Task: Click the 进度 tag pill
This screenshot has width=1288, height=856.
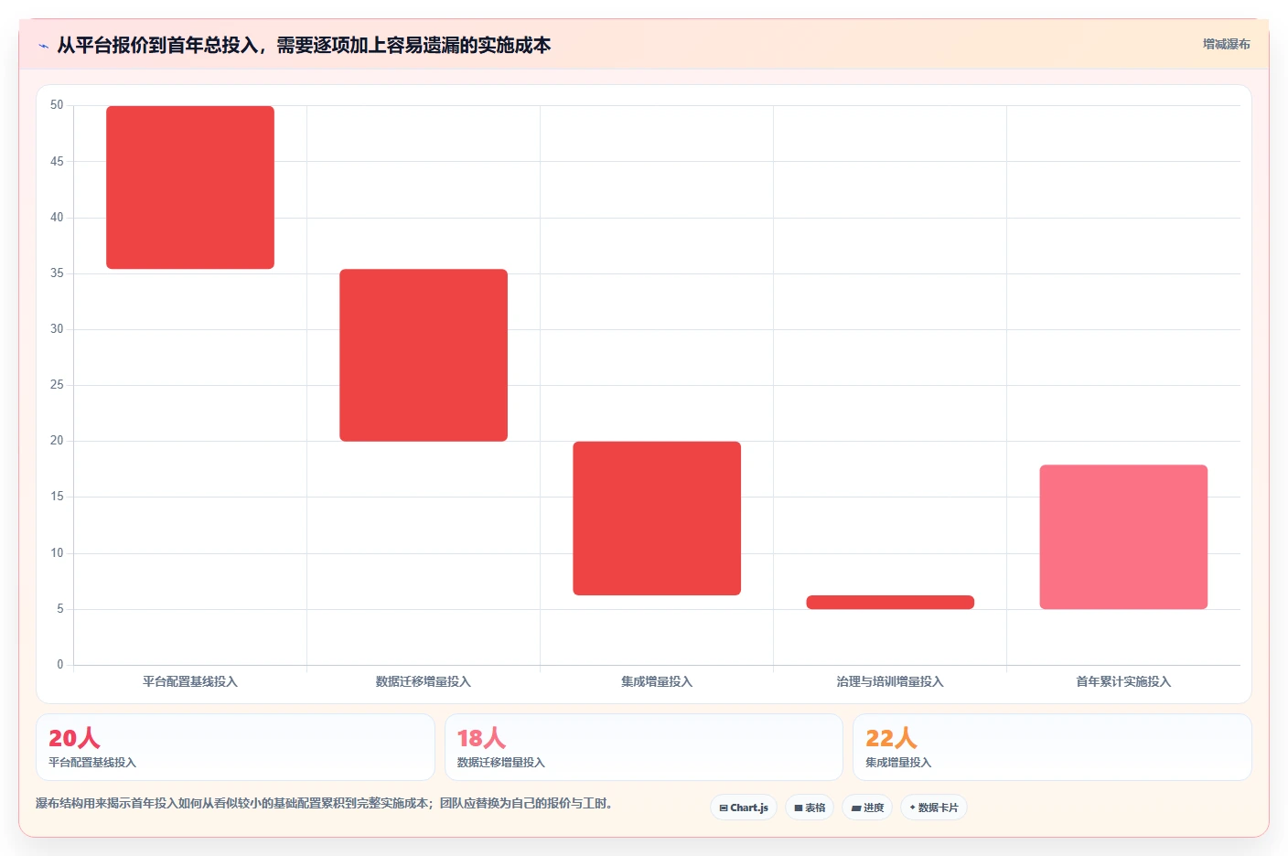Action: coord(867,808)
